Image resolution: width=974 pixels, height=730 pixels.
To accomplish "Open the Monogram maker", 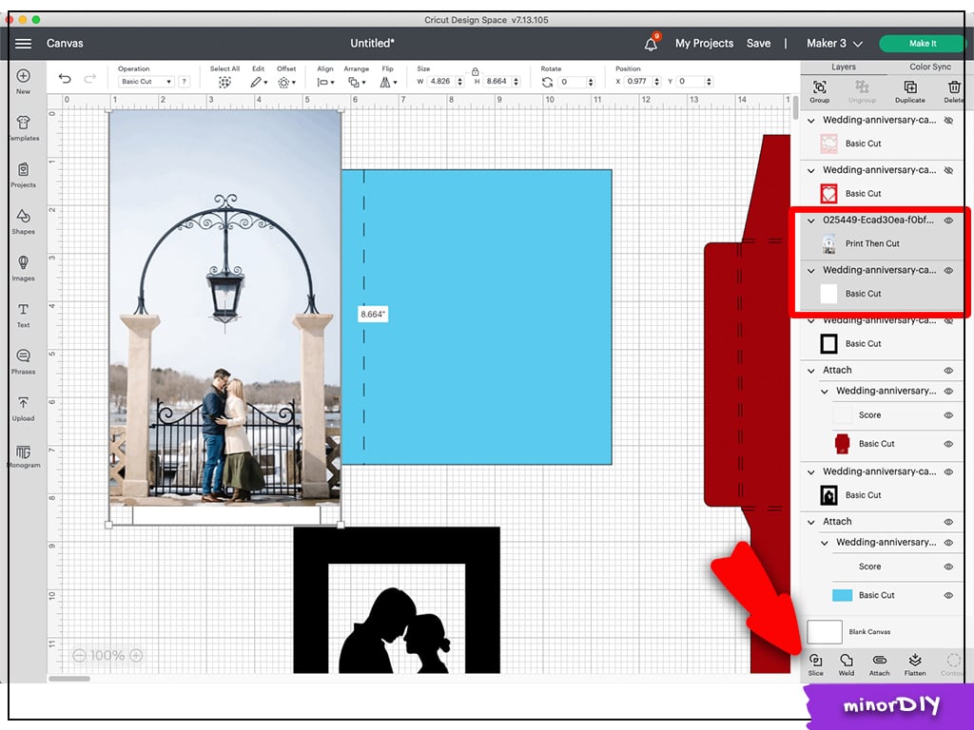I will 23,455.
